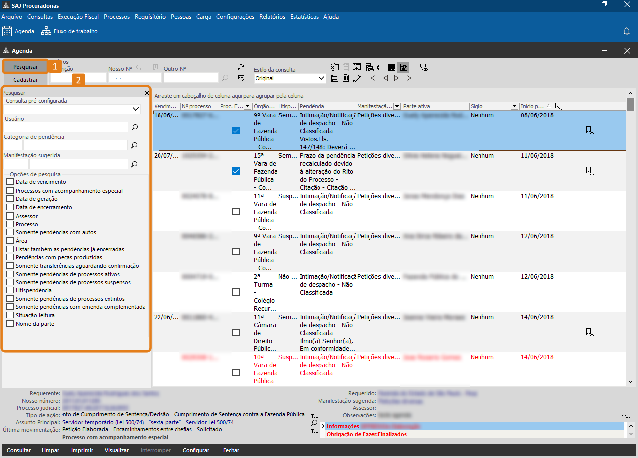Click magnifier beside Categoria de pendência
The image size is (638, 458).
(135, 145)
